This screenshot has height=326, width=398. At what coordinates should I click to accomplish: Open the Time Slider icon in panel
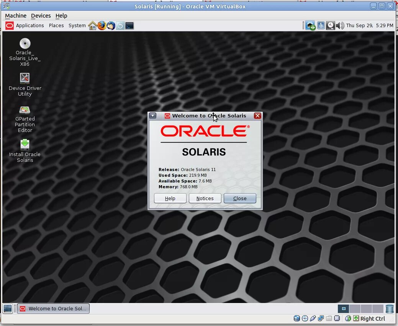(120, 26)
